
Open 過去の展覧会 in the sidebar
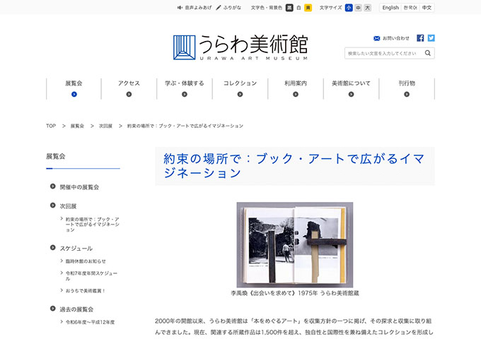tap(76, 309)
